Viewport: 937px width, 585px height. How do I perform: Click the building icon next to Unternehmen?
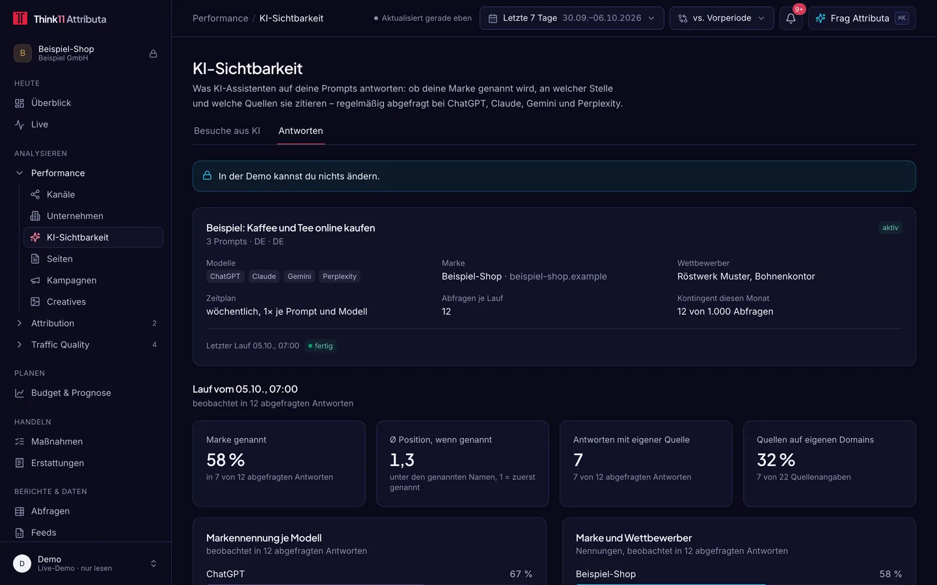click(x=35, y=216)
